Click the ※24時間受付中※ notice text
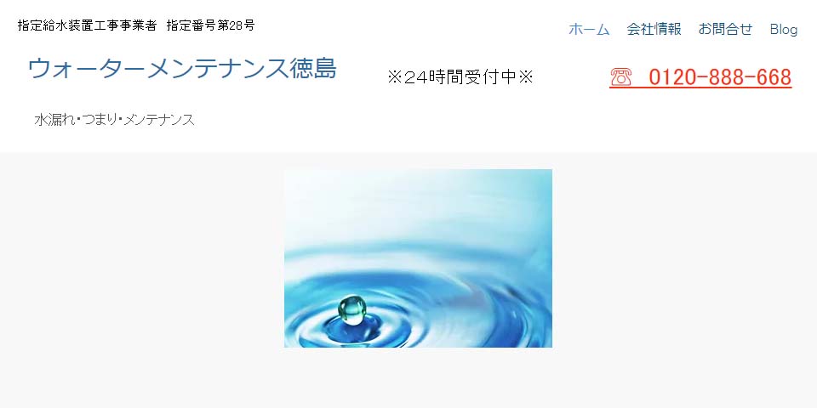Image resolution: width=817 pixels, height=408 pixels. pyautogui.click(x=460, y=77)
